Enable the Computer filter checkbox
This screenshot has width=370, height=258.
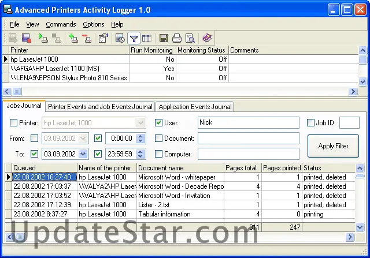pos(158,154)
